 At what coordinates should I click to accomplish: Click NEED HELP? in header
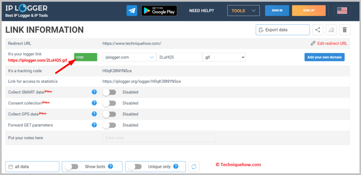tap(201, 11)
